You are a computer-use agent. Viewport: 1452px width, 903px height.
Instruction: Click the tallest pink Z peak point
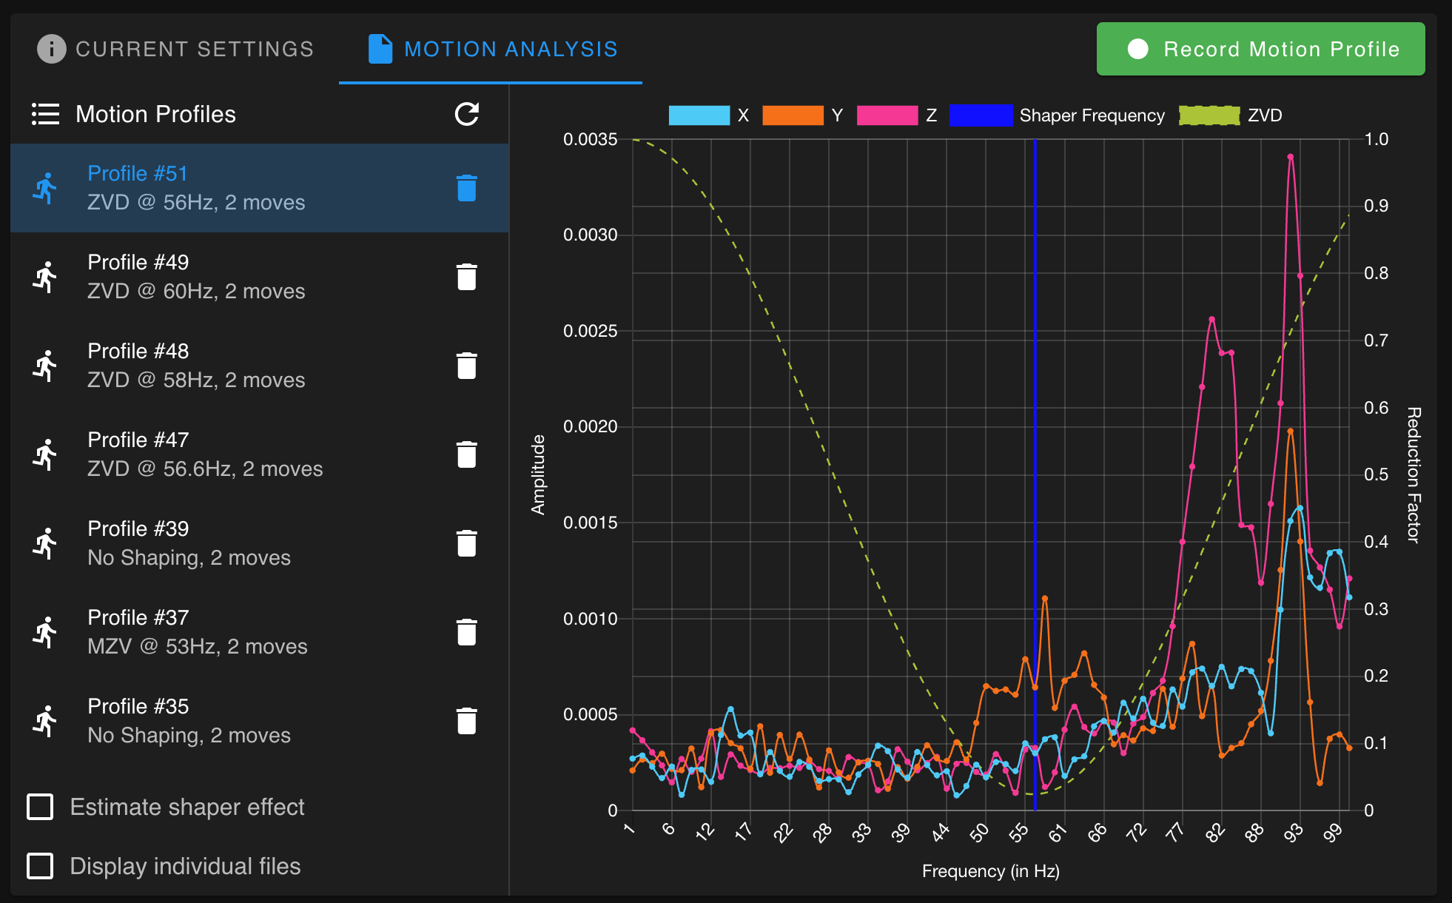point(1290,157)
